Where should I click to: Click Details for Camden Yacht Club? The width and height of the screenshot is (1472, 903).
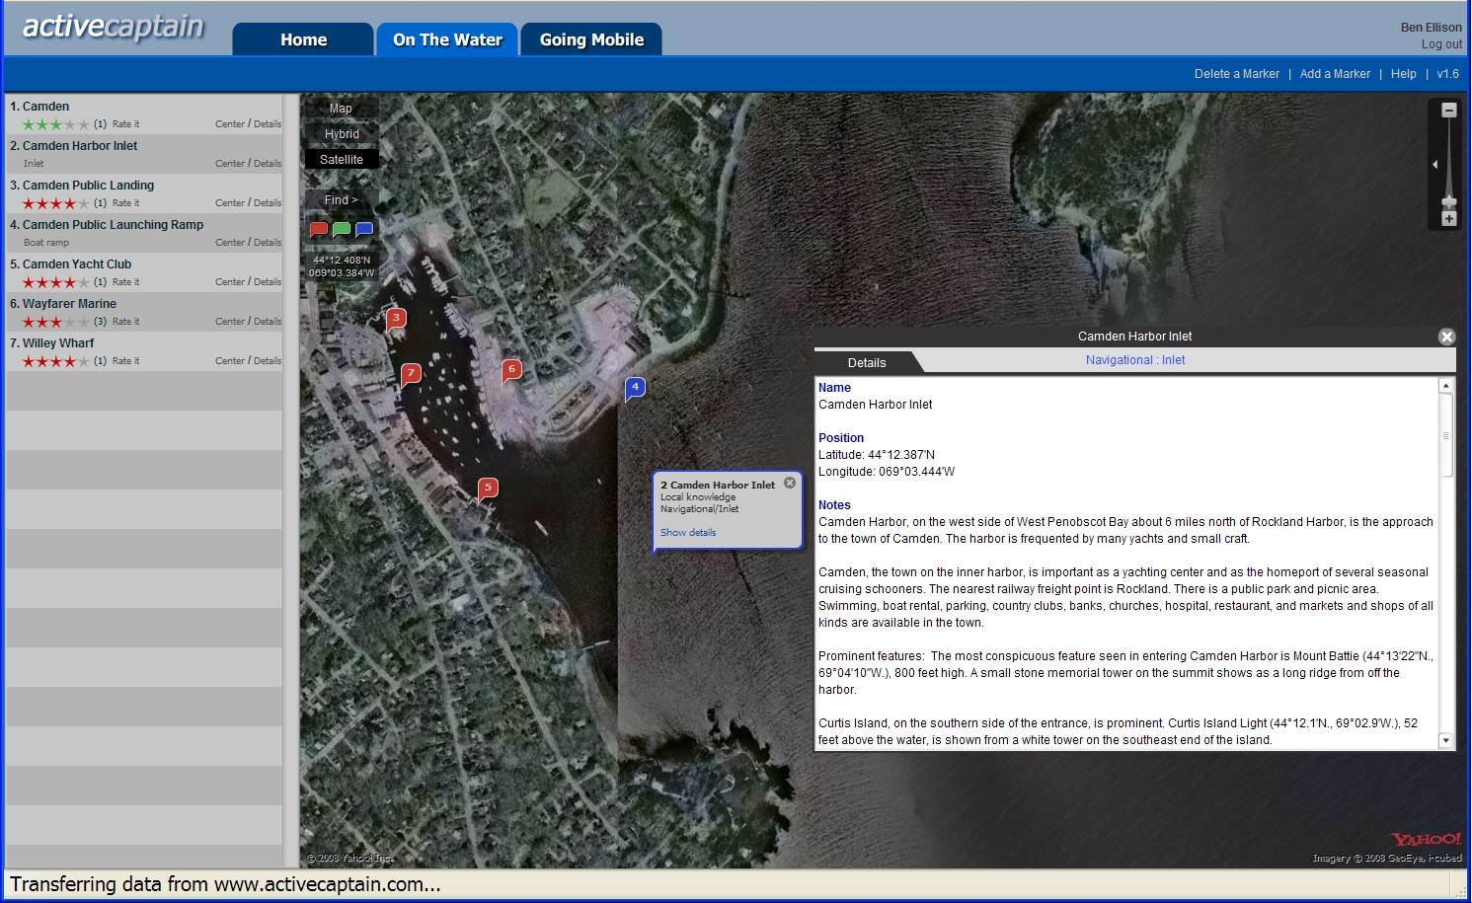(x=268, y=282)
